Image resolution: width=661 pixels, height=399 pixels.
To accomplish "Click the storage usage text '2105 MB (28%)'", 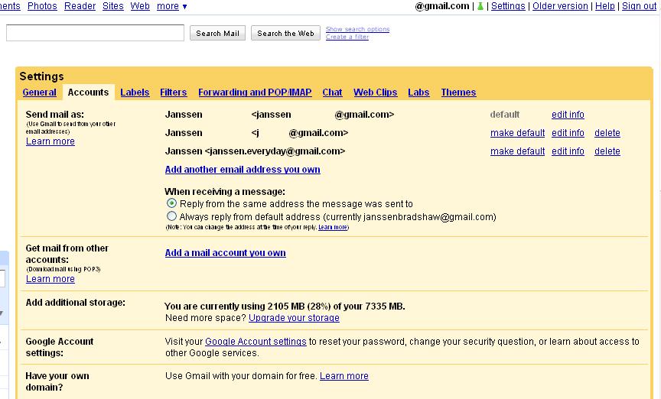I will [x=299, y=307].
